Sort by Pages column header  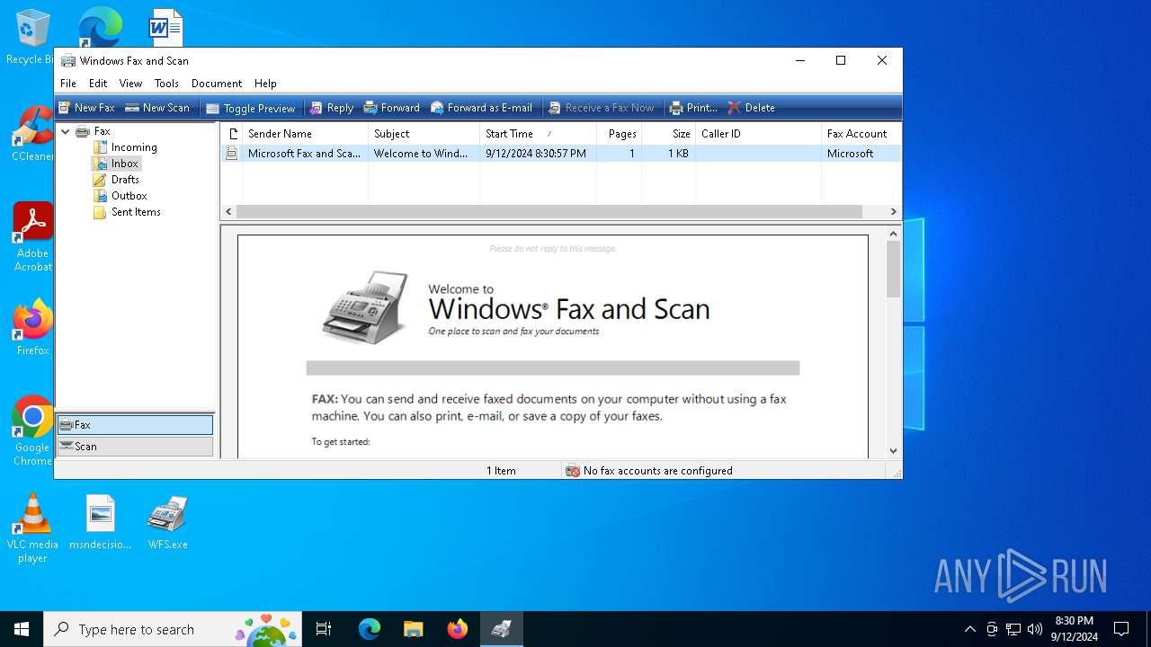[619, 134]
